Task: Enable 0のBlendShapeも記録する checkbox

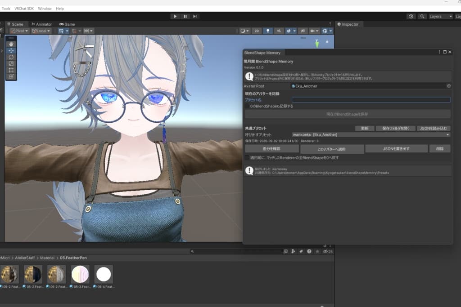Action: click(247, 106)
